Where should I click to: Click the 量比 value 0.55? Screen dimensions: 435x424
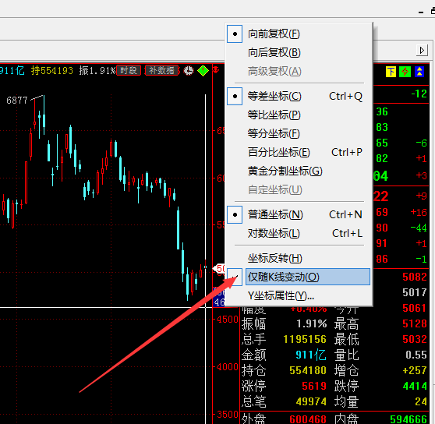click(x=416, y=355)
